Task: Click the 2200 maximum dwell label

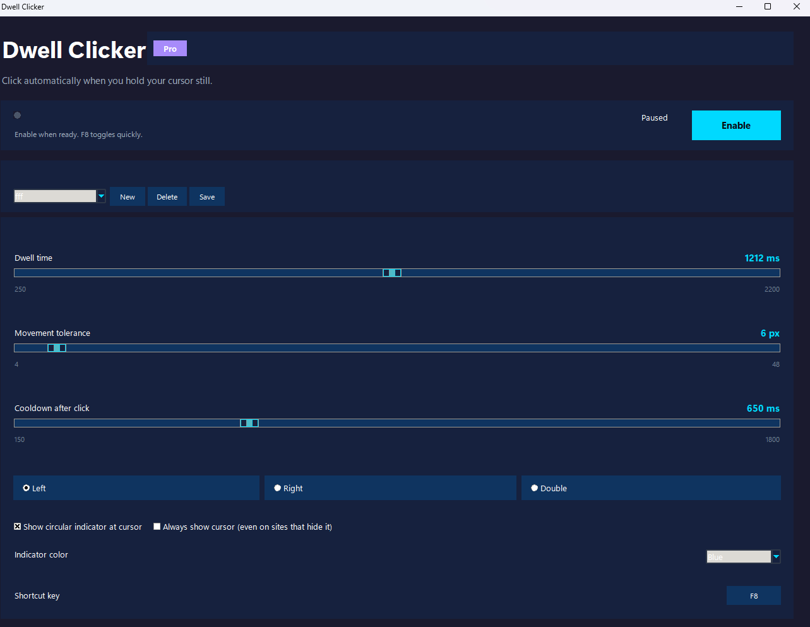Action: click(772, 289)
